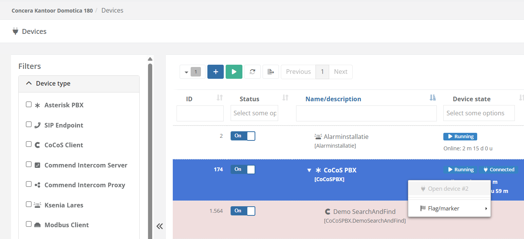Click the Name/description filter text field

click(x=366, y=113)
